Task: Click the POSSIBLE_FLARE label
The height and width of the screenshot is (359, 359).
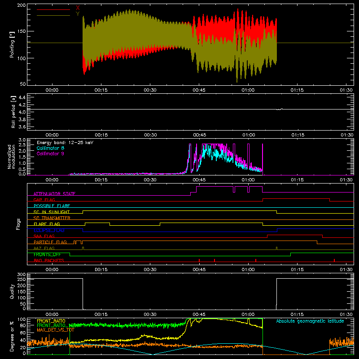Action: tap(52, 206)
